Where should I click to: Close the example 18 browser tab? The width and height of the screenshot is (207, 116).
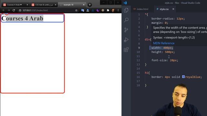[x=84, y=5]
